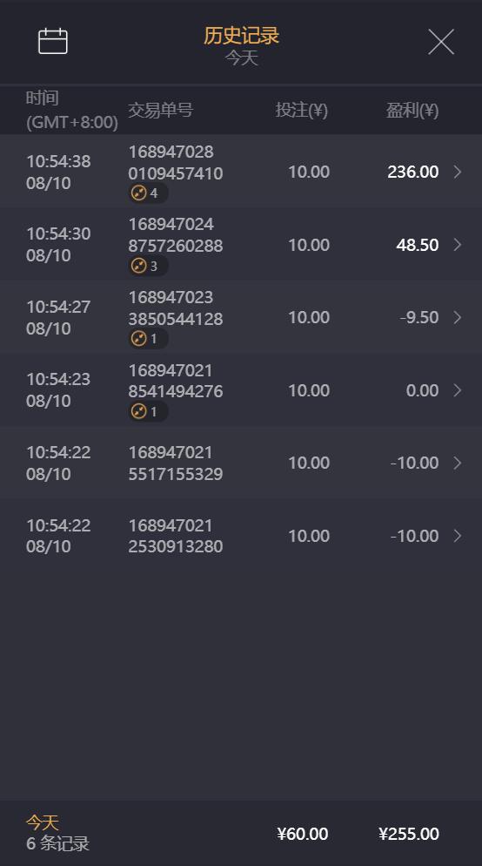This screenshot has height=866, width=482.
Task: Tap the spin badge on the 0.00 record
Action: 148,411
